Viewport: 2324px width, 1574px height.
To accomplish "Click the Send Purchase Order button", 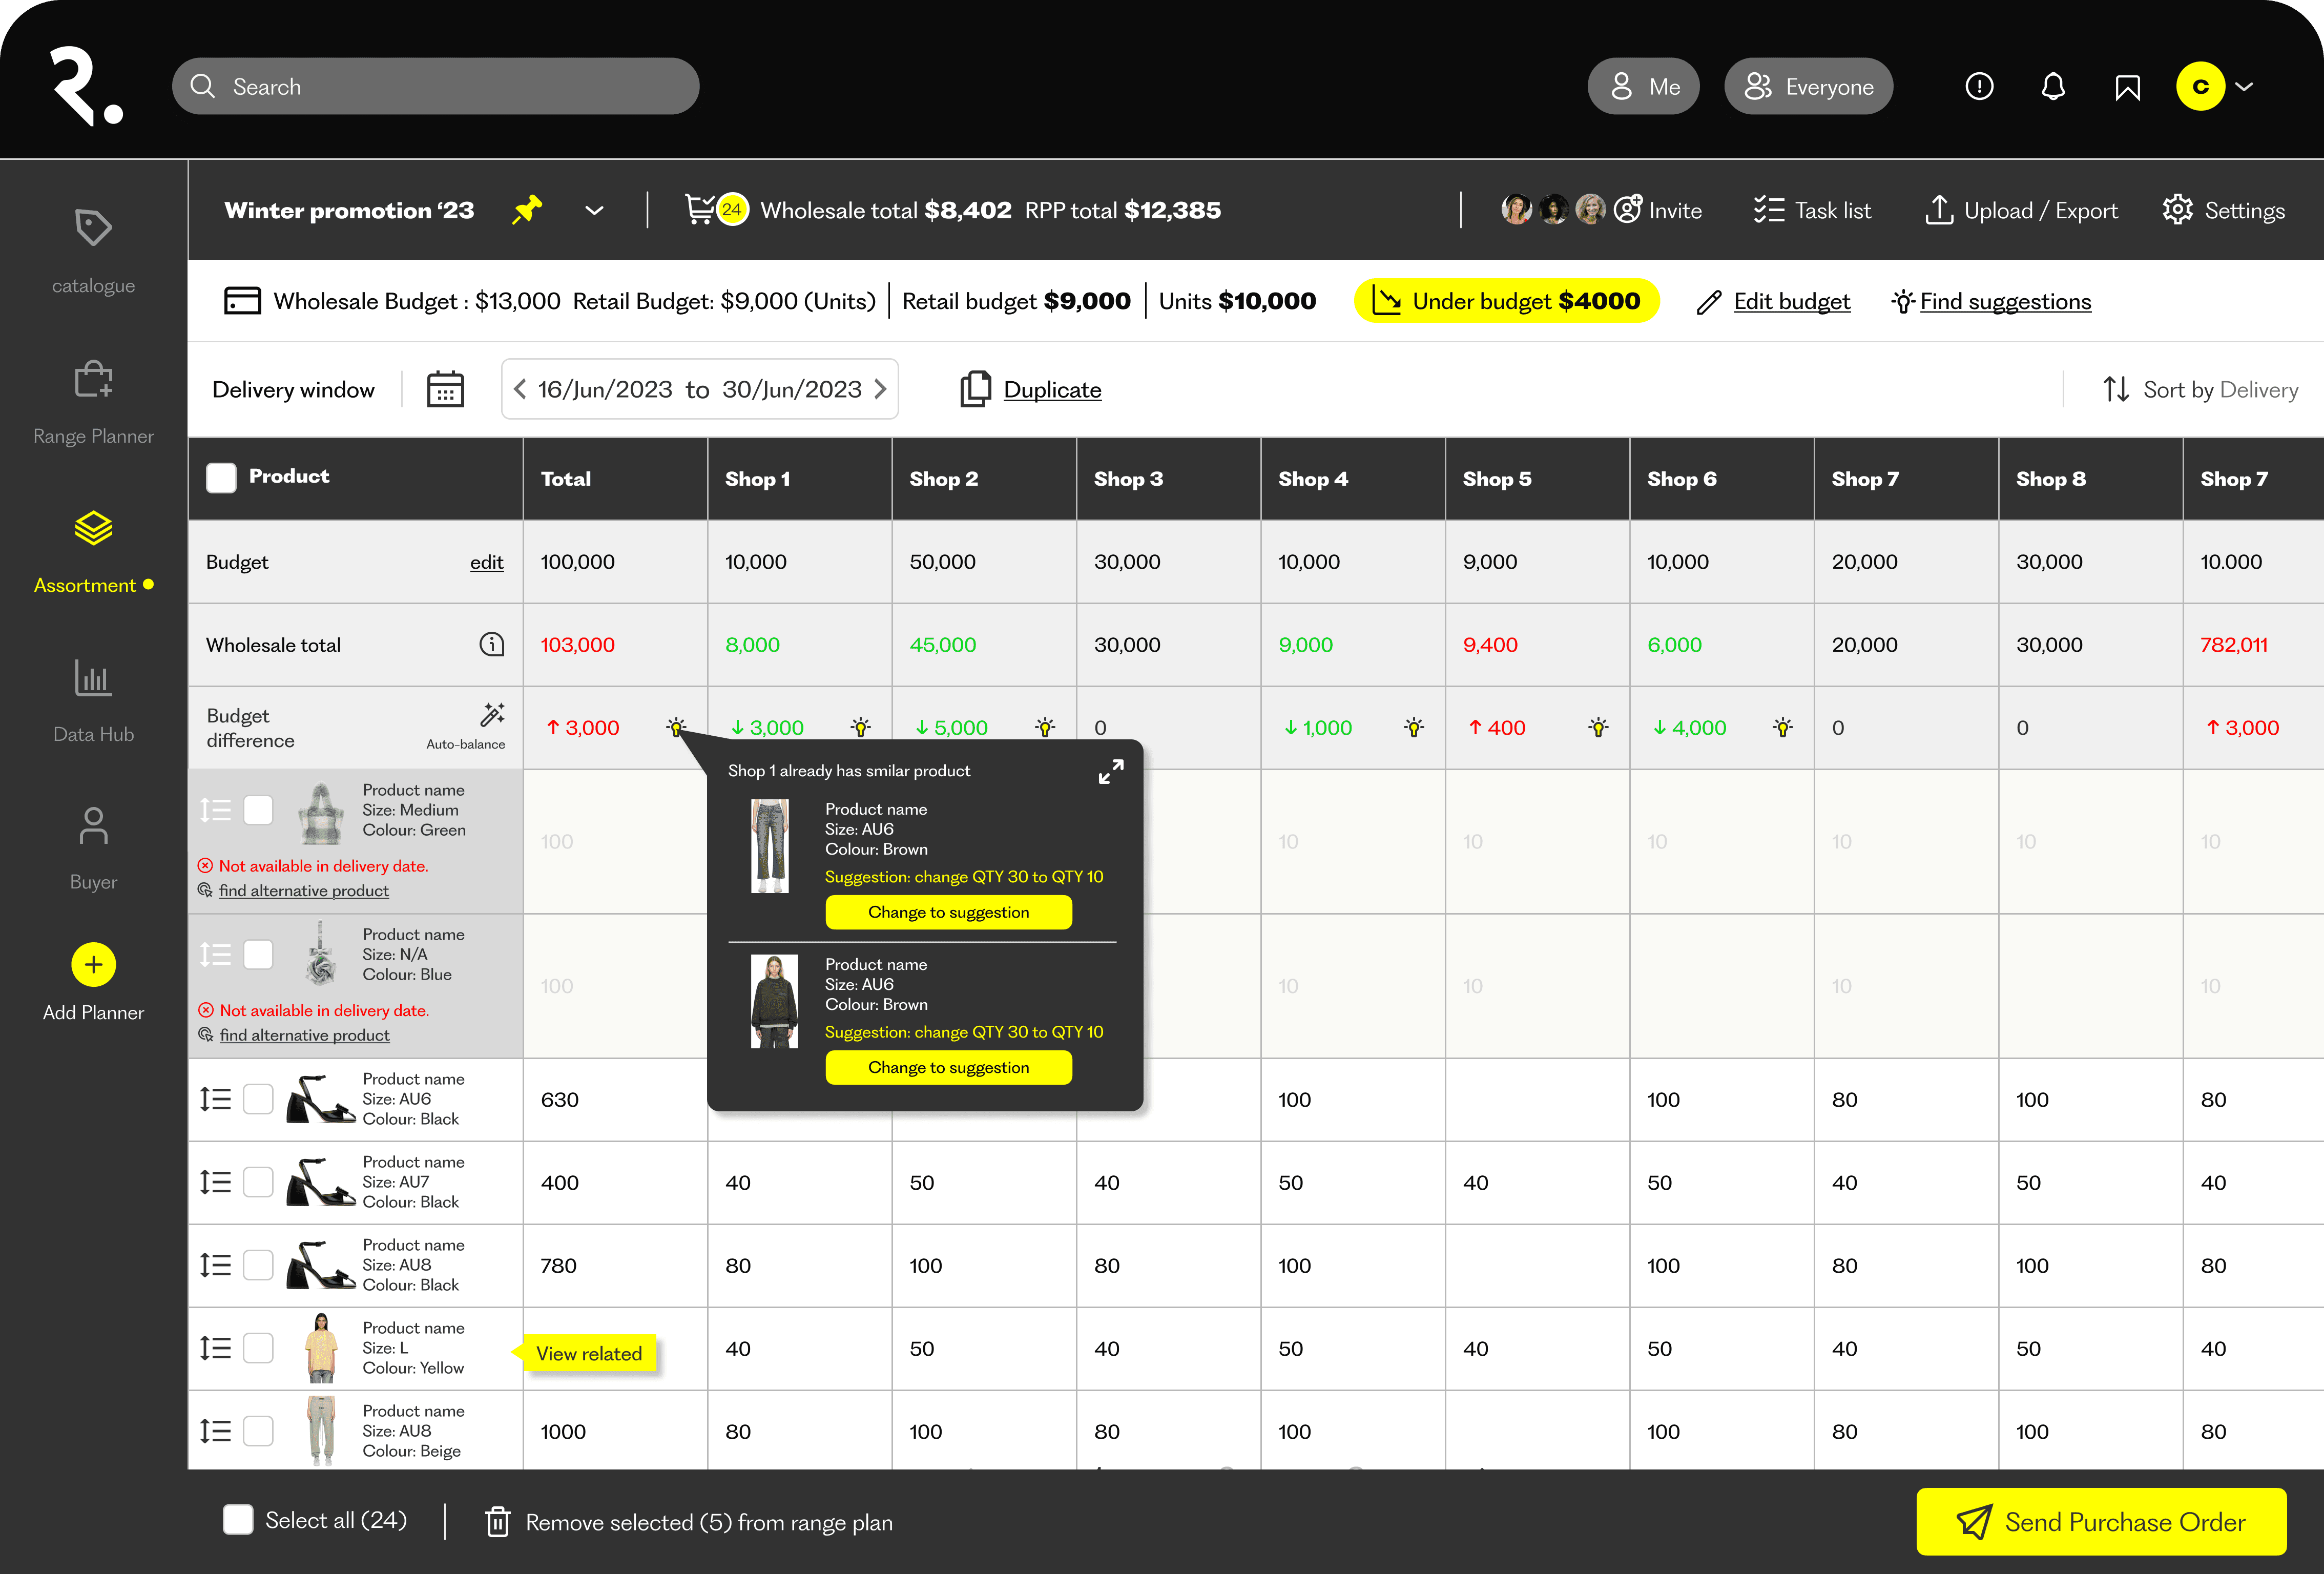I will [2100, 1521].
